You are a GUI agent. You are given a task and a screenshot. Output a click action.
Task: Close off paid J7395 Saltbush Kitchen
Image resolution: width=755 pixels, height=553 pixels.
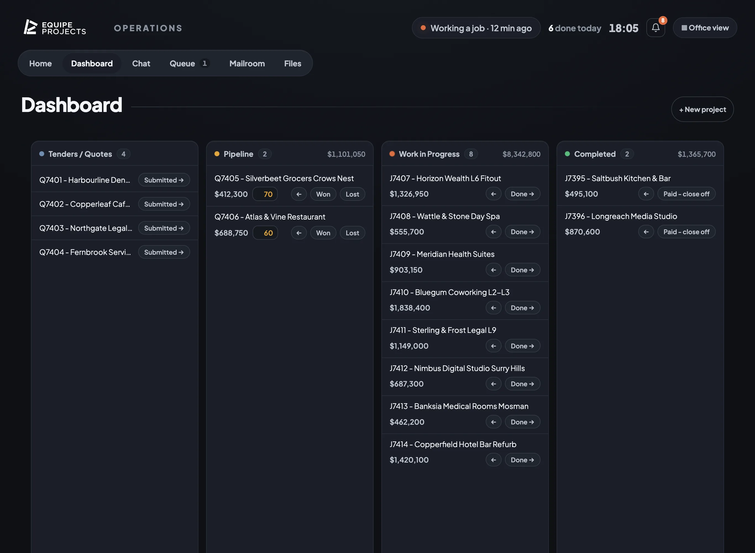(x=686, y=194)
